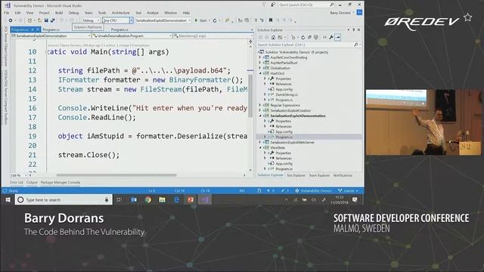Screen dimensions: 484x272
Task: Open the zoom level dropdown in editor
Action: coord(19,175)
